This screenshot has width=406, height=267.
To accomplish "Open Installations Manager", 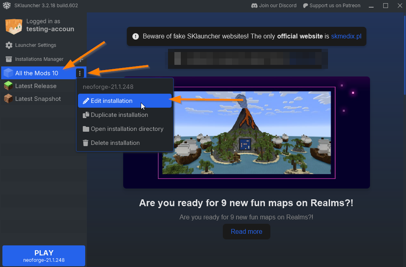I will [x=39, y=59].
